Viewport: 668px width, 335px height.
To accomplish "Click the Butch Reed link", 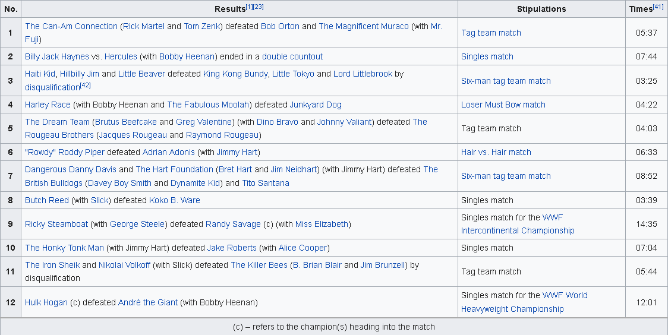I will coord(46,200).
